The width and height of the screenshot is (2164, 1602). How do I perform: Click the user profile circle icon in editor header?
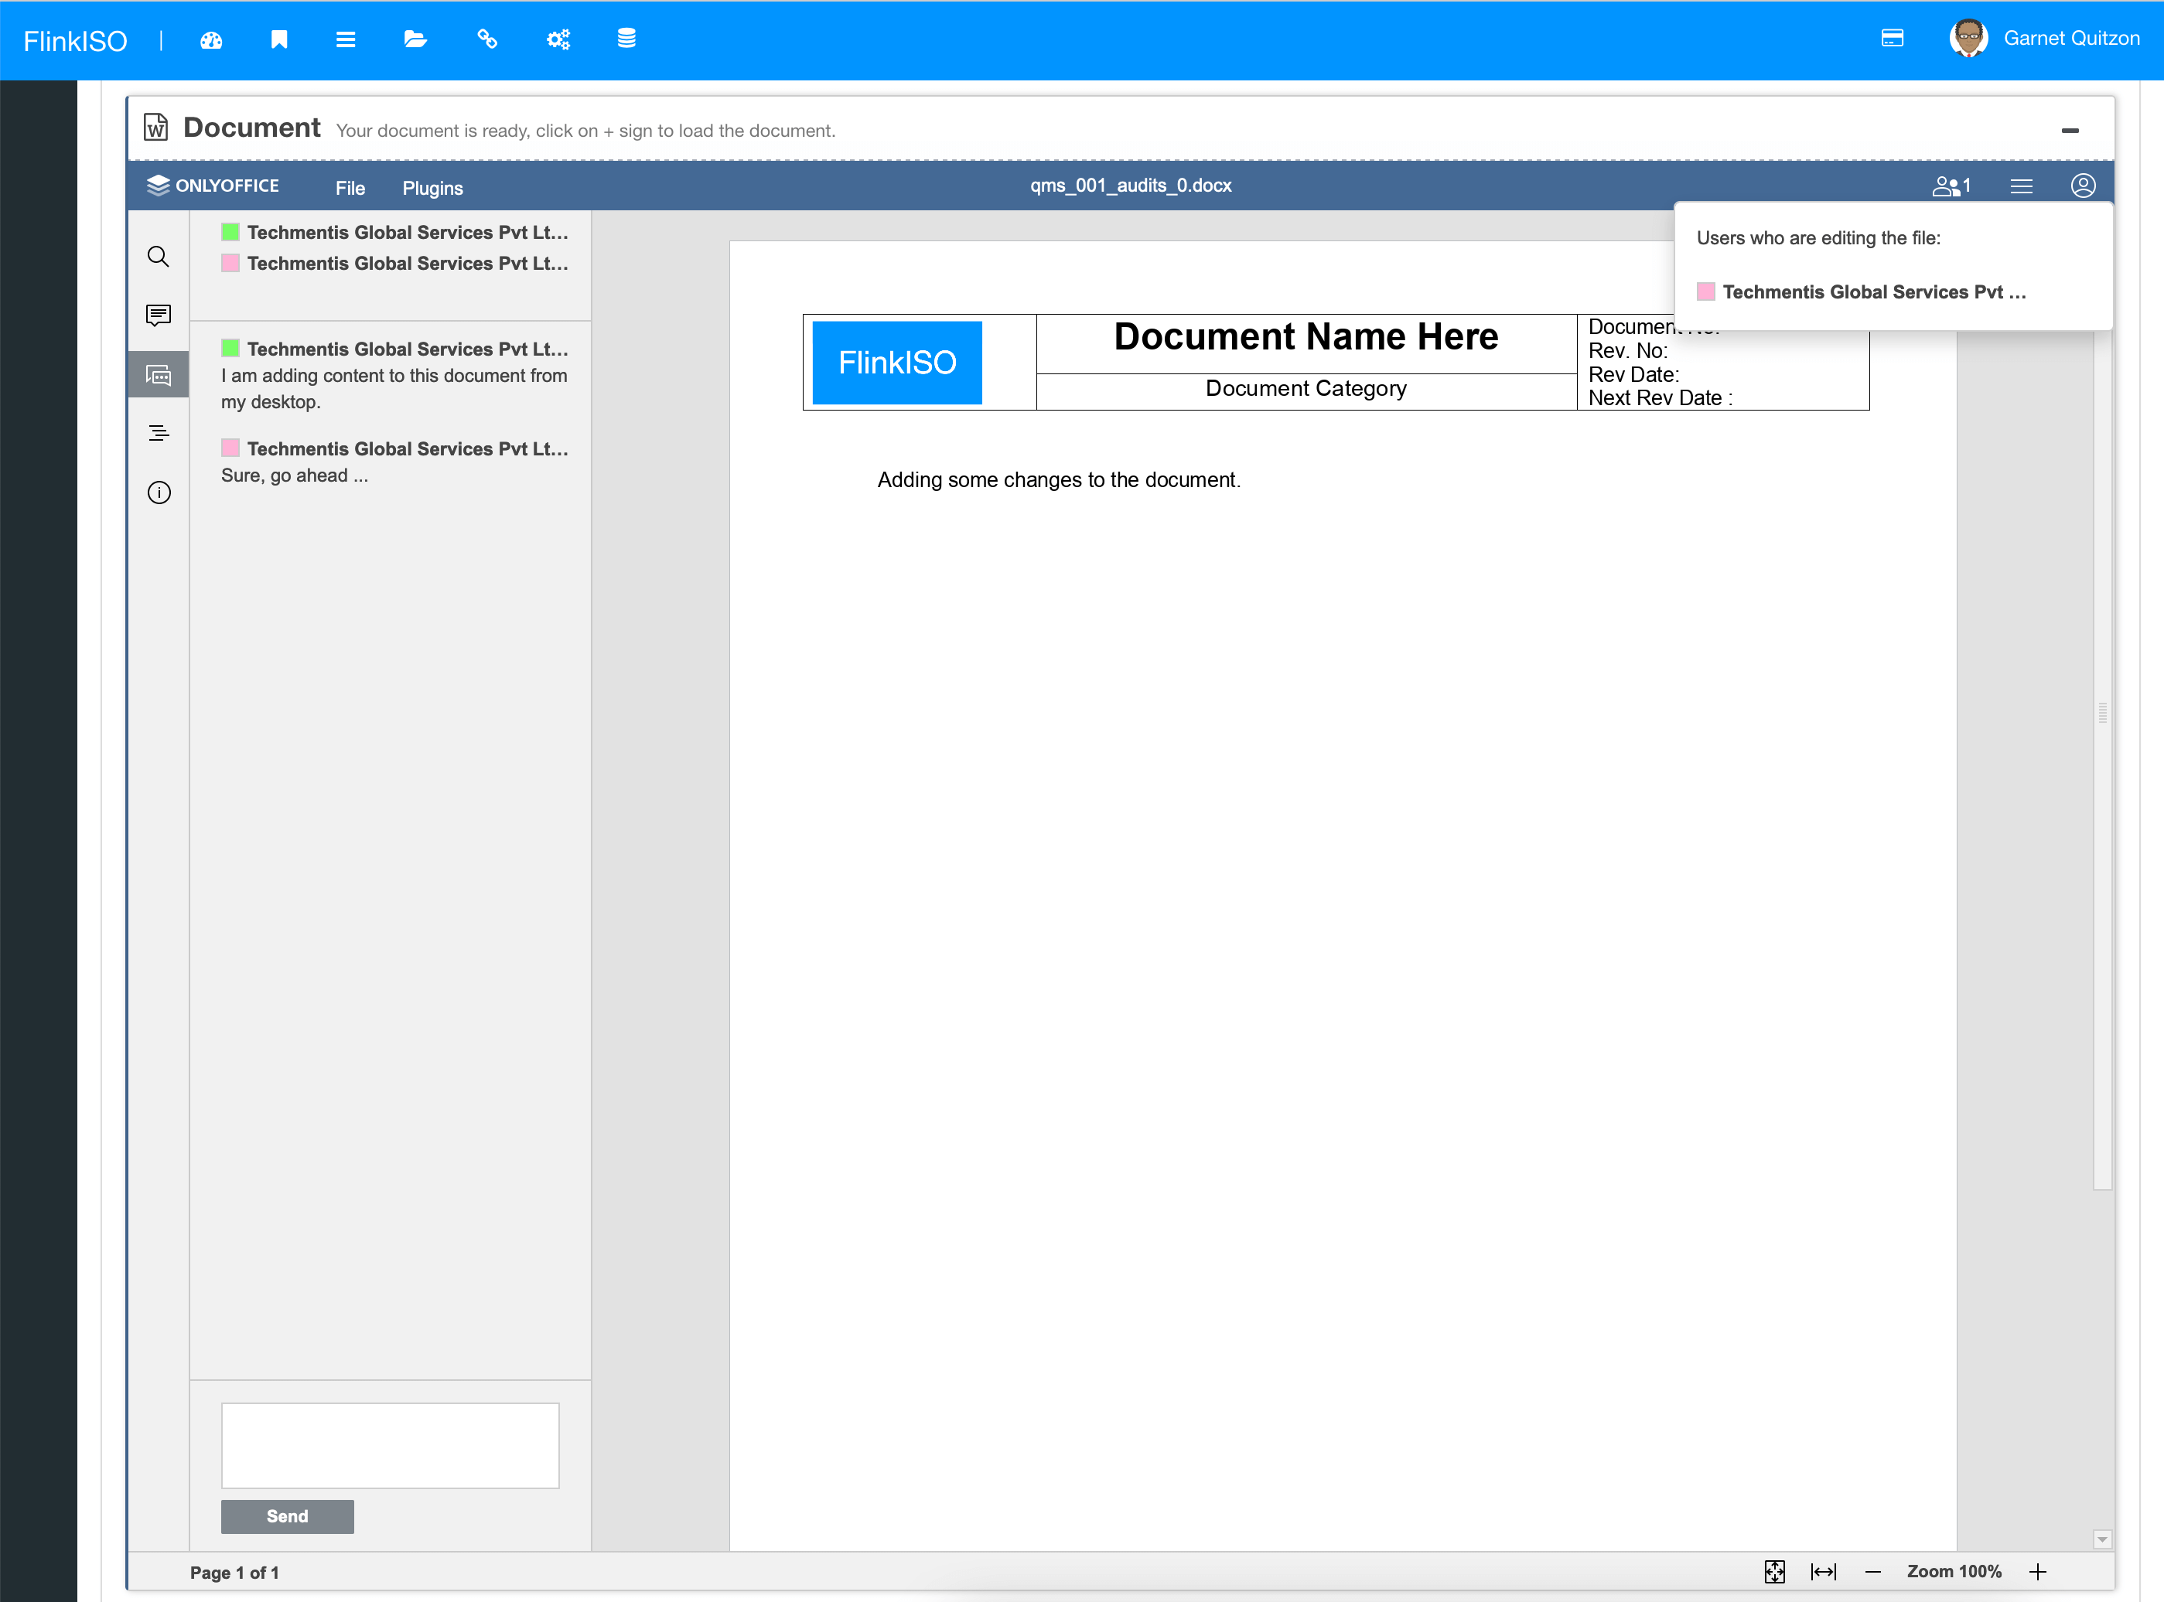click(x=2083, y=186)
